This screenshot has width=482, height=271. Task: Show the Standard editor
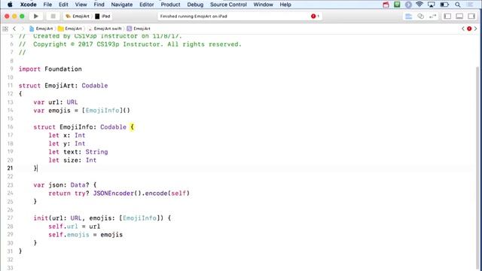click(x=408, y=17)
